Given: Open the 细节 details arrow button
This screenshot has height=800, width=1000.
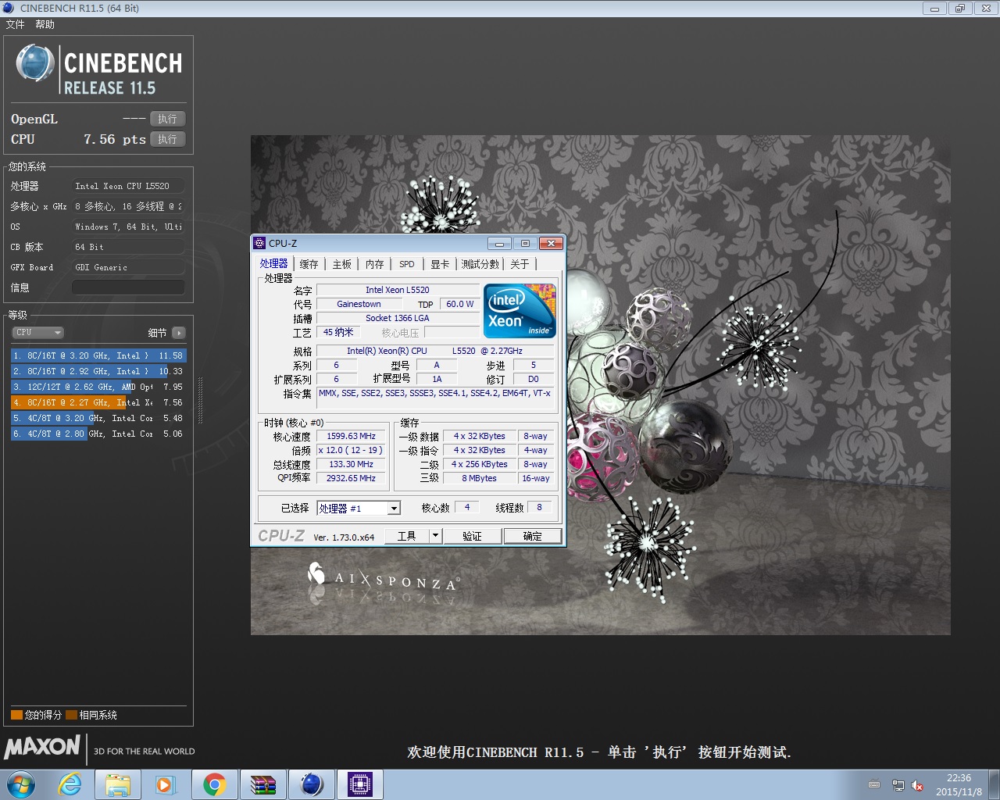Looking at the screenshot, I should 179,333.
